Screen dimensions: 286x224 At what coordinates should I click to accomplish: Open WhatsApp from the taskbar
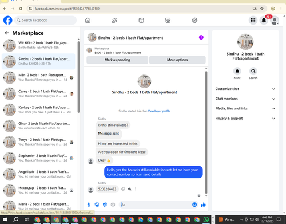click(x=206, y=219)
